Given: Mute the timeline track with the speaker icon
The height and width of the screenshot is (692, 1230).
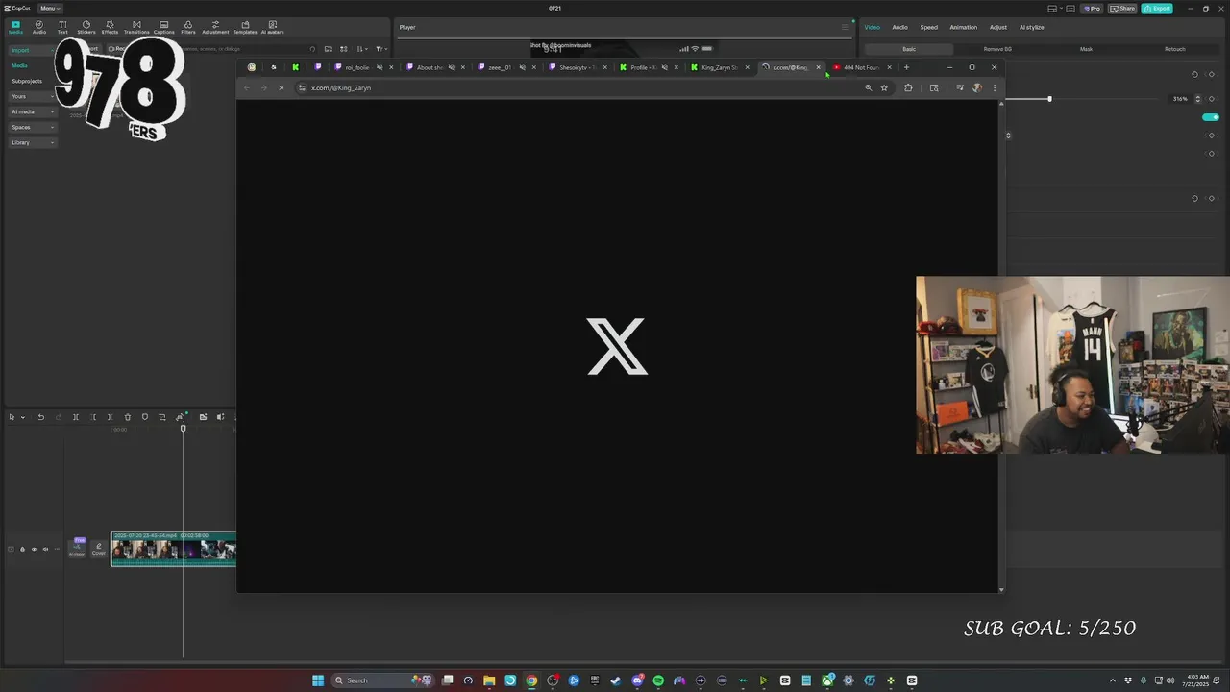Looking at the screenshot, I should click(45, 549).
